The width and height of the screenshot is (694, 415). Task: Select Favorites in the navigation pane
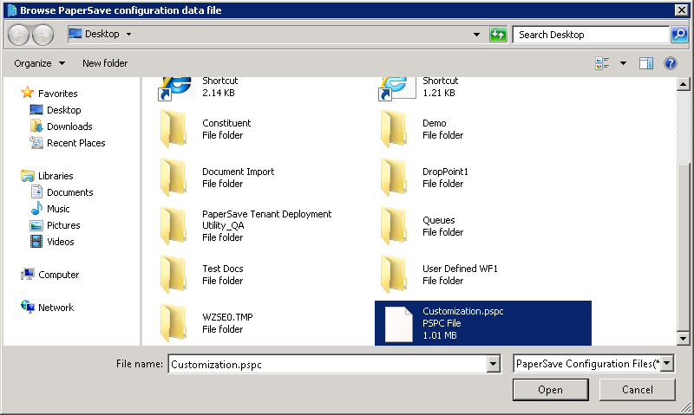pyautogui.click(x=57, y=94)
